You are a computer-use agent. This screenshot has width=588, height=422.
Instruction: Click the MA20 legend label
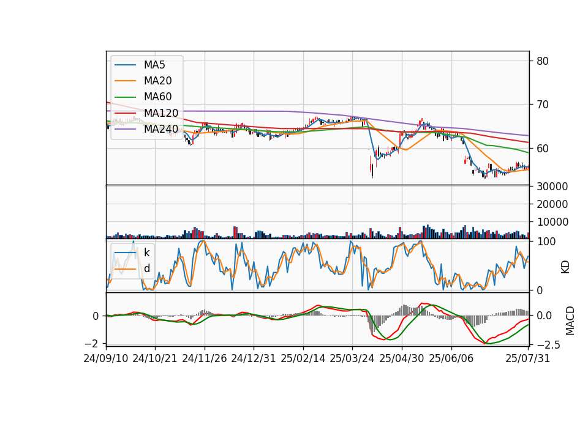click(x=157, y=81)
